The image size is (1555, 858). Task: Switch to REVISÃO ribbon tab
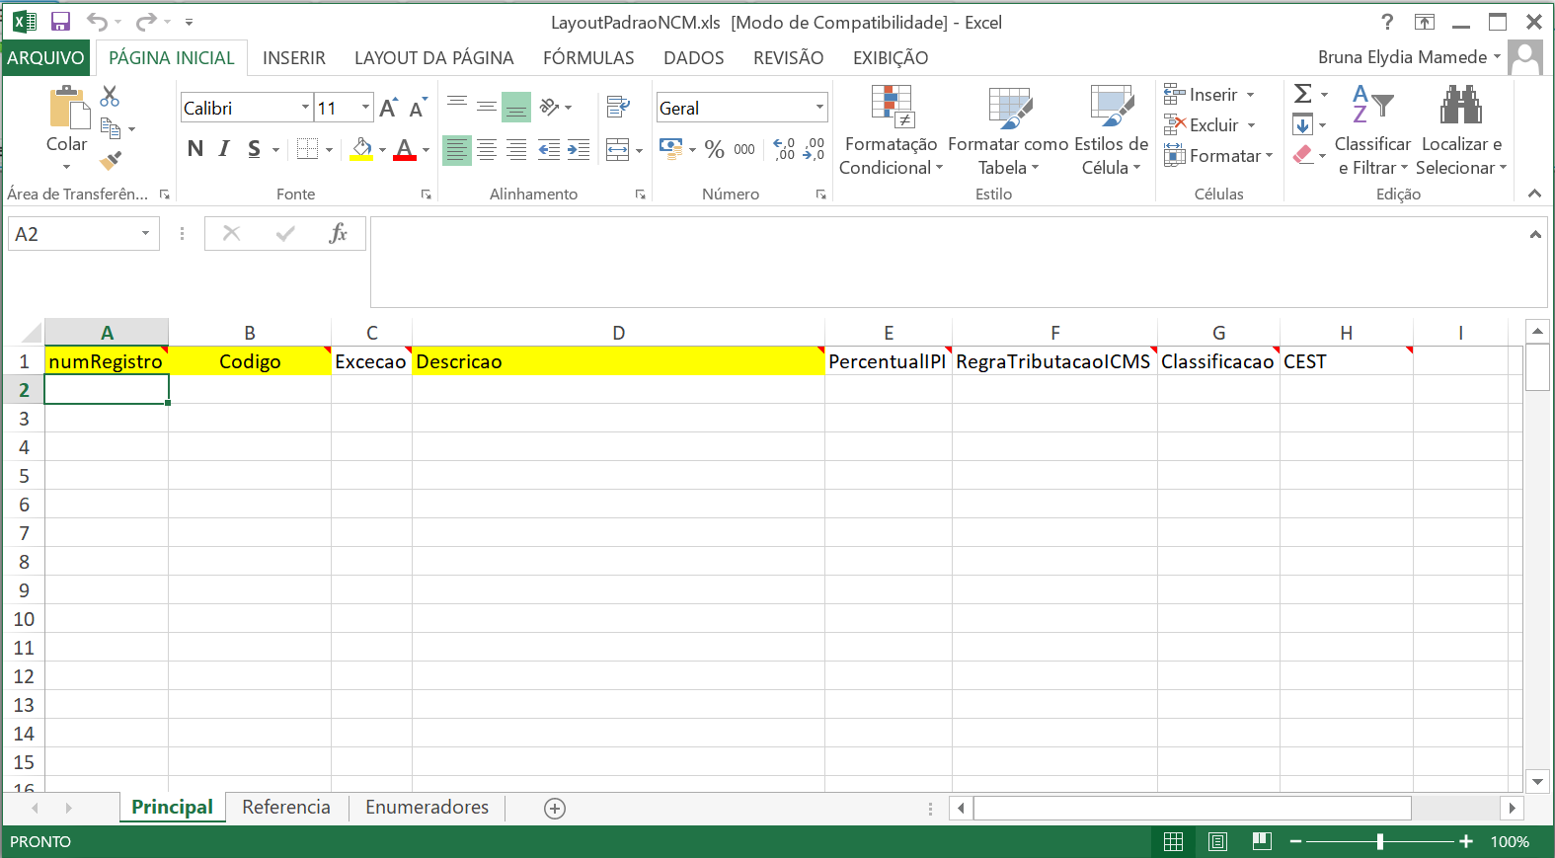[788, 57]
